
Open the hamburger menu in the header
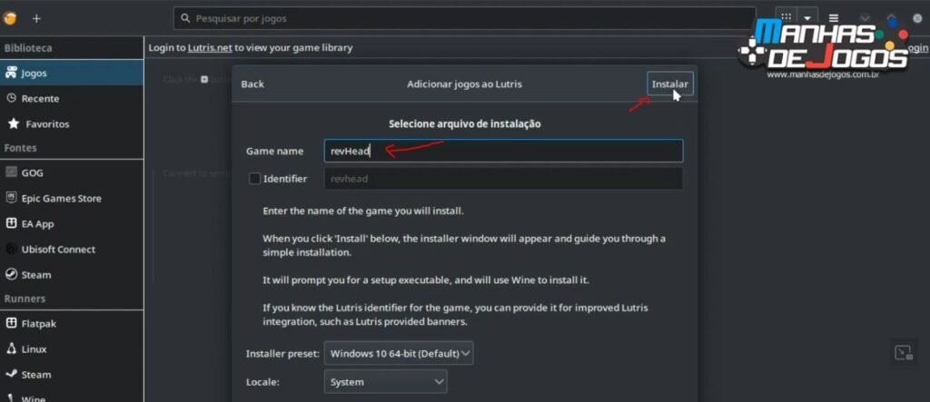(x=834, y=18)
